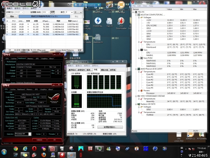Open the Processor #1 selection dropdown in CPU-Z

pos(30,134)
